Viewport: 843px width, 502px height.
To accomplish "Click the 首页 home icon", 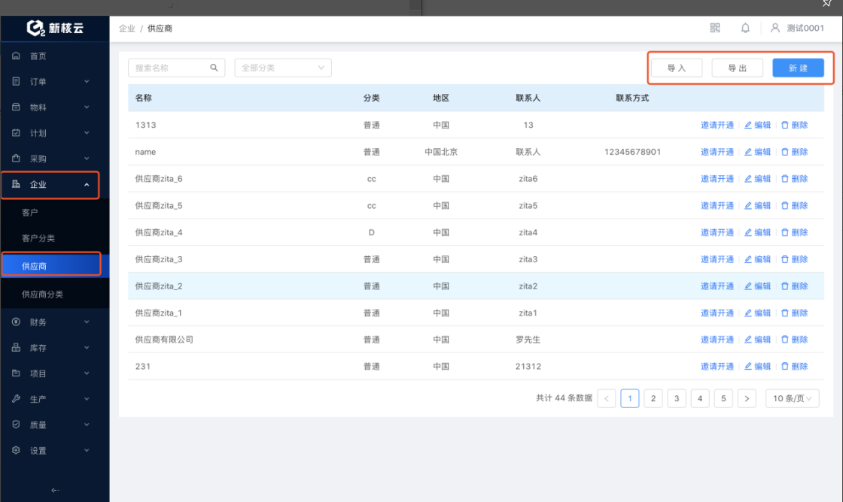I will point(16,56).
